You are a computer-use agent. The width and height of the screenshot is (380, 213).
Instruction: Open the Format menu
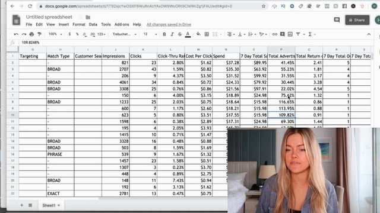tap(79, 24)
